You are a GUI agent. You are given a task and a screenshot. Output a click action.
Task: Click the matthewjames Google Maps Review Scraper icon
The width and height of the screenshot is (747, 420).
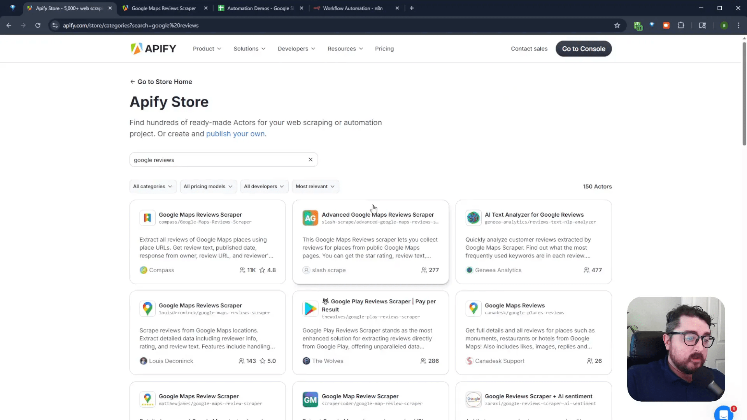point(147,399)
